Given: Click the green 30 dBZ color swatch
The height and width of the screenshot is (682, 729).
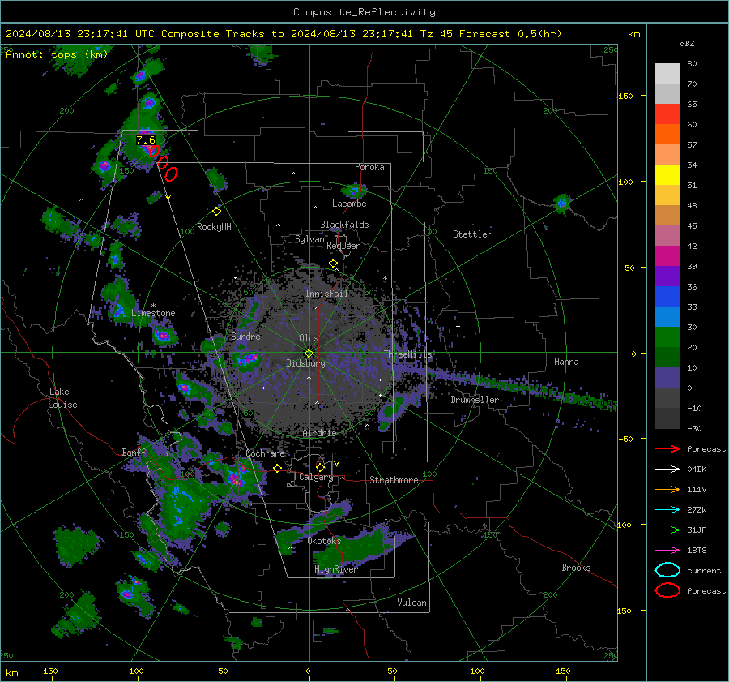Looking at the screenshot, I should pyautogui.click(x=667, y=337).
